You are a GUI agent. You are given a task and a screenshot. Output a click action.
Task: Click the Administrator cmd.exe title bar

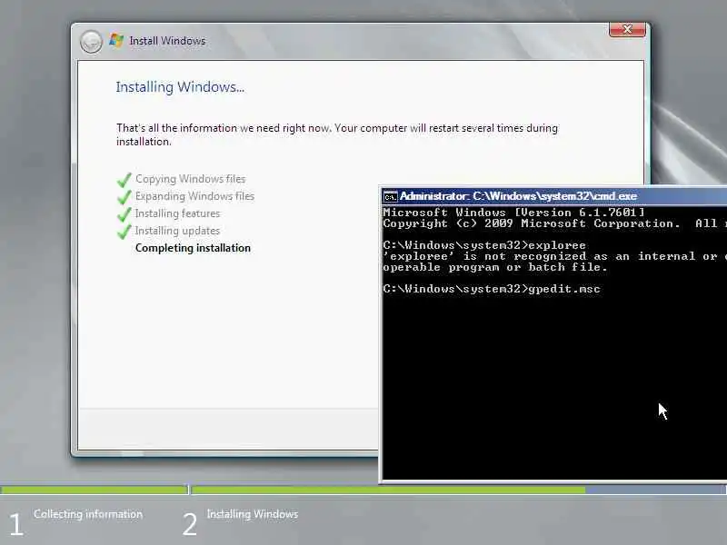pos(554,196)
